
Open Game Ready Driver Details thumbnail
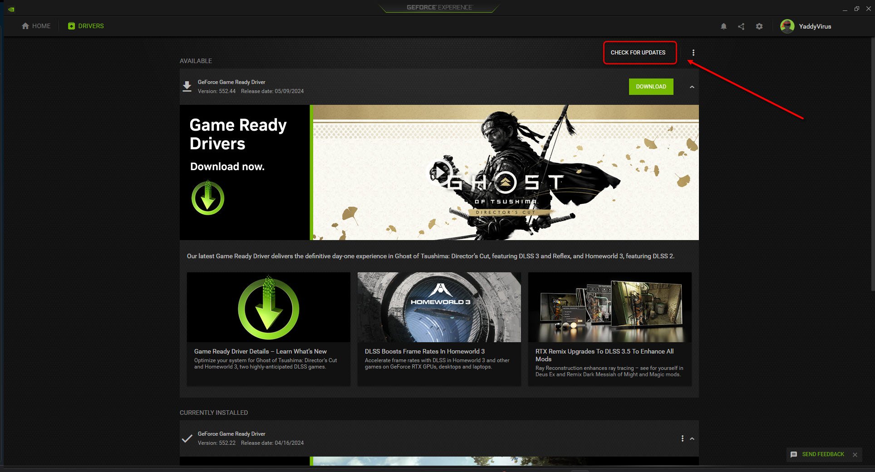click(268, 307)
